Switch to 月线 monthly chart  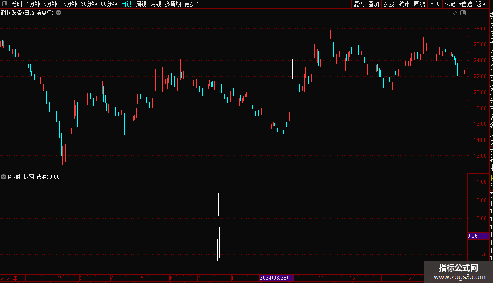tap(156, 4)
